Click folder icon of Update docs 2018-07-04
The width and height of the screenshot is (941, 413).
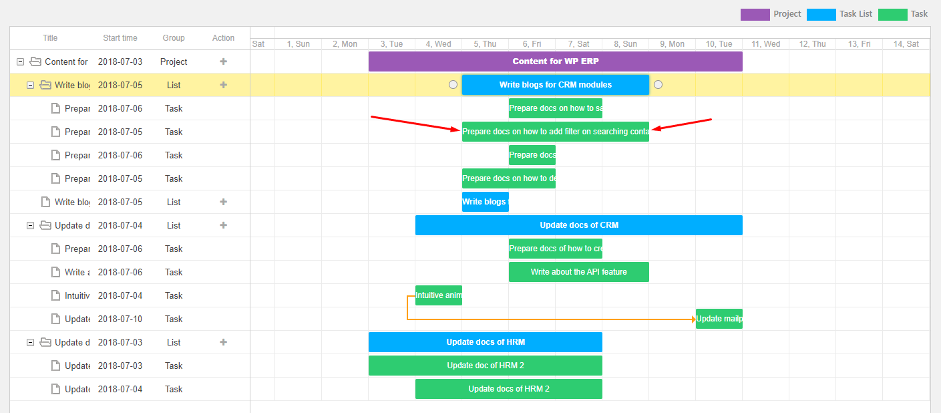tap(45, 225)
